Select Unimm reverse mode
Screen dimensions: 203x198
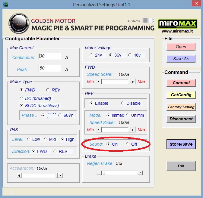coord(127,115)
